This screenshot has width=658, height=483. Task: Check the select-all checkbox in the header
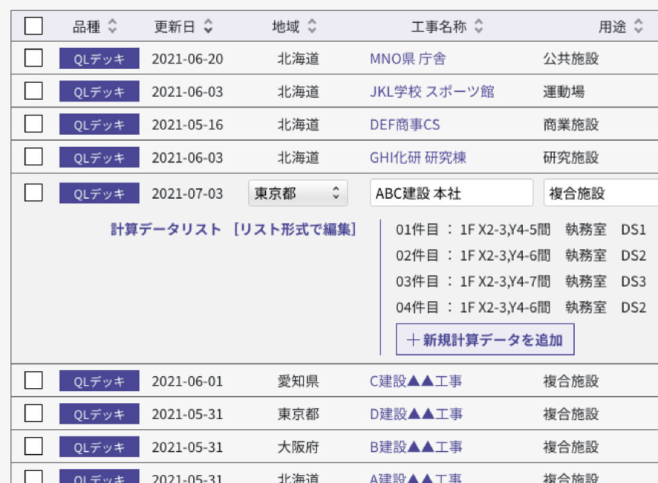[x=33, y=26]
